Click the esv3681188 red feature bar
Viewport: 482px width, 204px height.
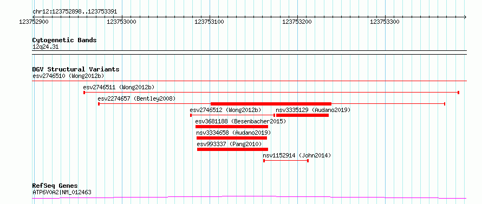tap(232, 127)
